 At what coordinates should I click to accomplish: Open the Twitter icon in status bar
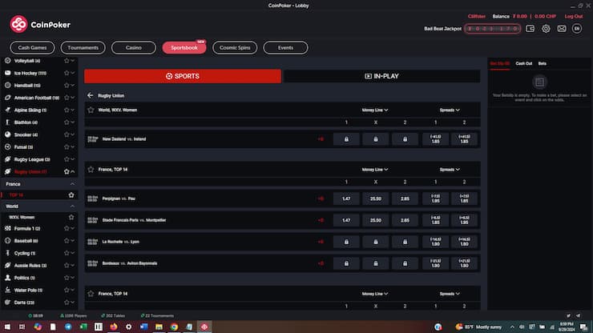(568, 315)
